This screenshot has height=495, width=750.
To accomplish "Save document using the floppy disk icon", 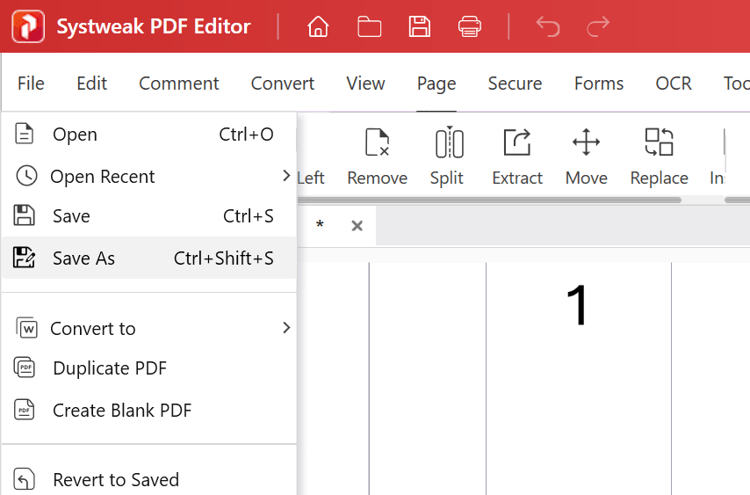I will point(420,26).
